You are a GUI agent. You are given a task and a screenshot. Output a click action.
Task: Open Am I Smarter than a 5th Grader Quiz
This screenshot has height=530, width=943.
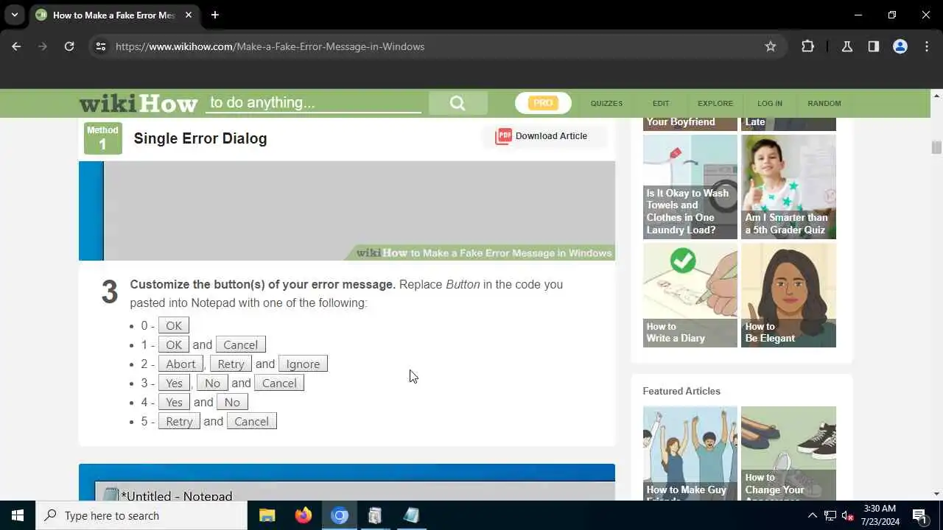click(788, 187)
